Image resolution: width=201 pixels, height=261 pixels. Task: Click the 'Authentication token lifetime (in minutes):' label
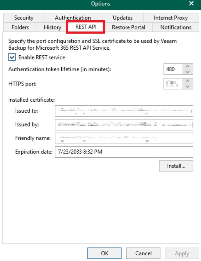59,69
